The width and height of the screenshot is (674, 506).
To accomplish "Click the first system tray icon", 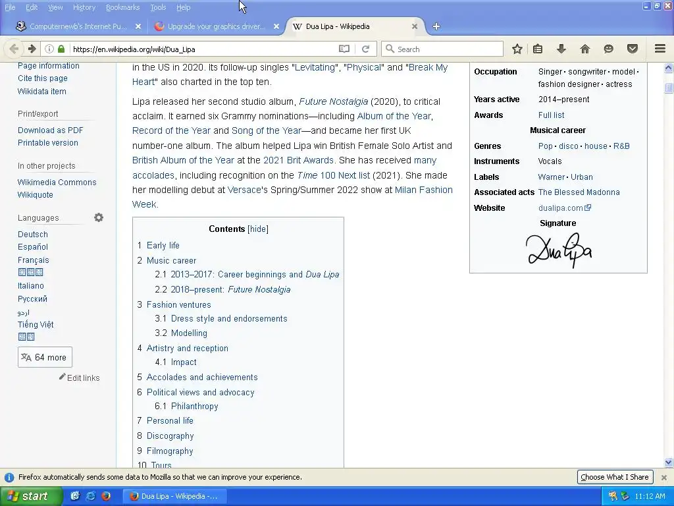I will 613,496.
